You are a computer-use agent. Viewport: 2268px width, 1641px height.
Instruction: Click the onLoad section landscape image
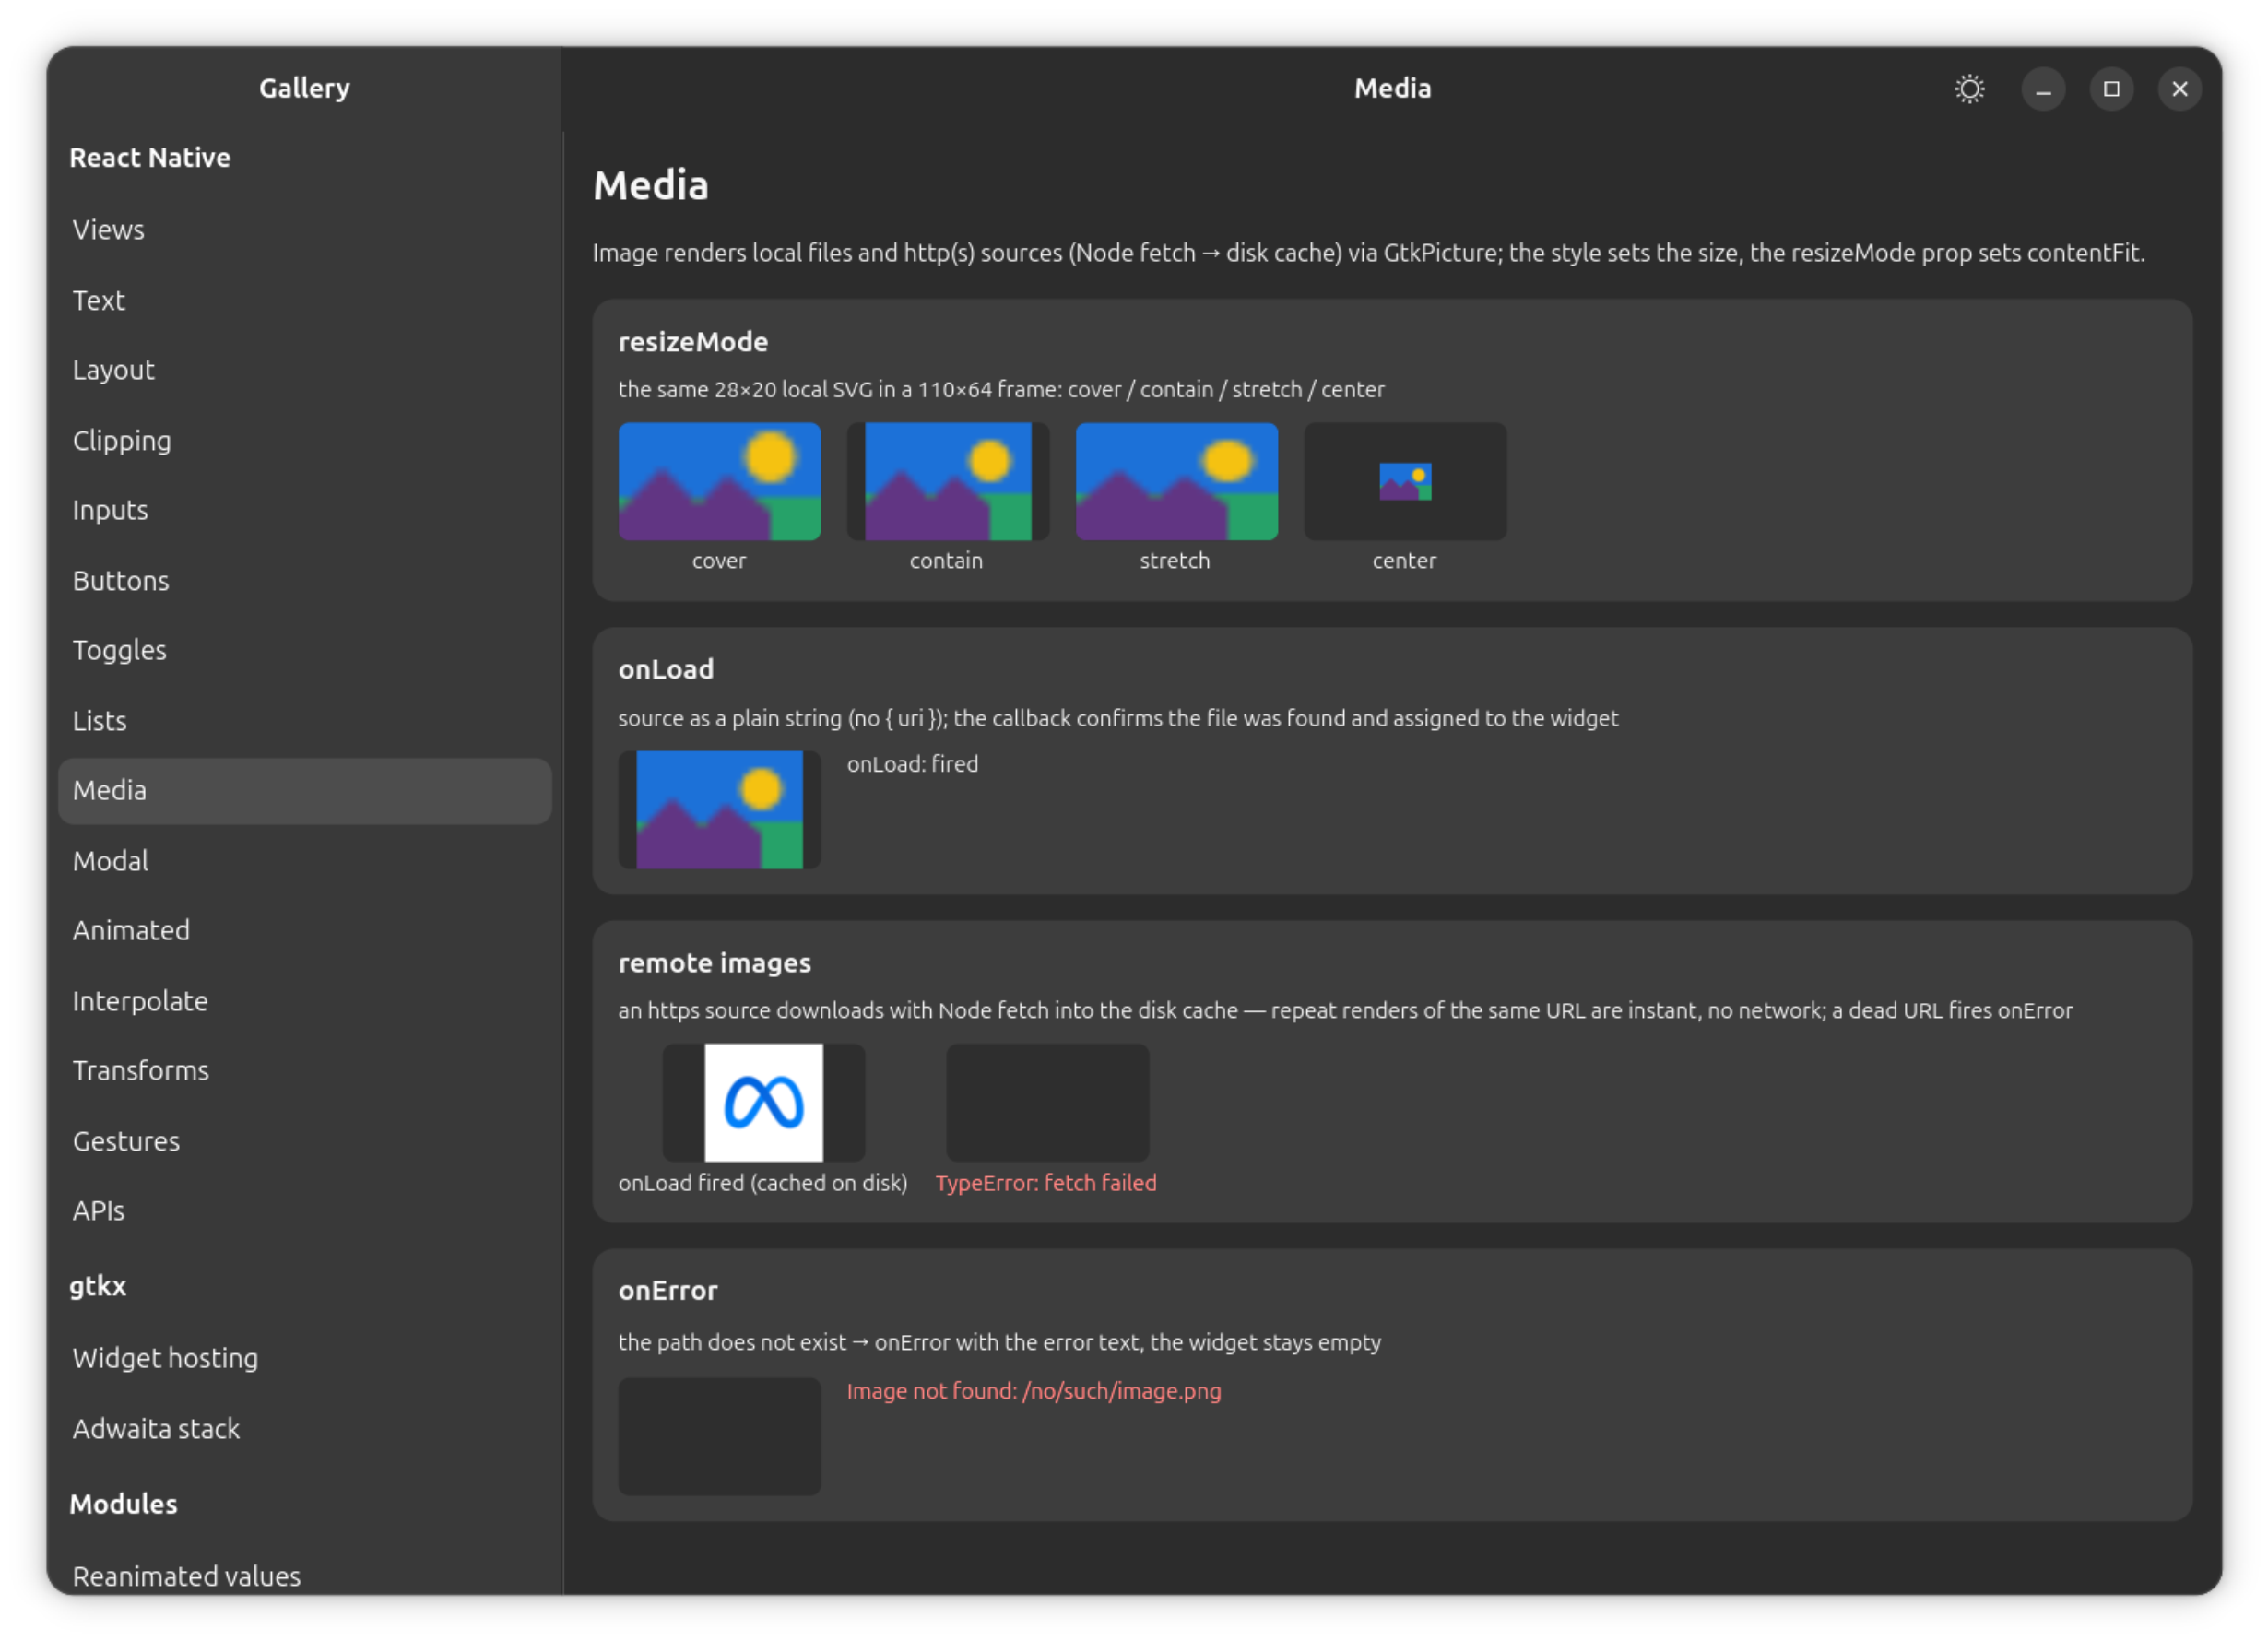(x=719, y=809)
